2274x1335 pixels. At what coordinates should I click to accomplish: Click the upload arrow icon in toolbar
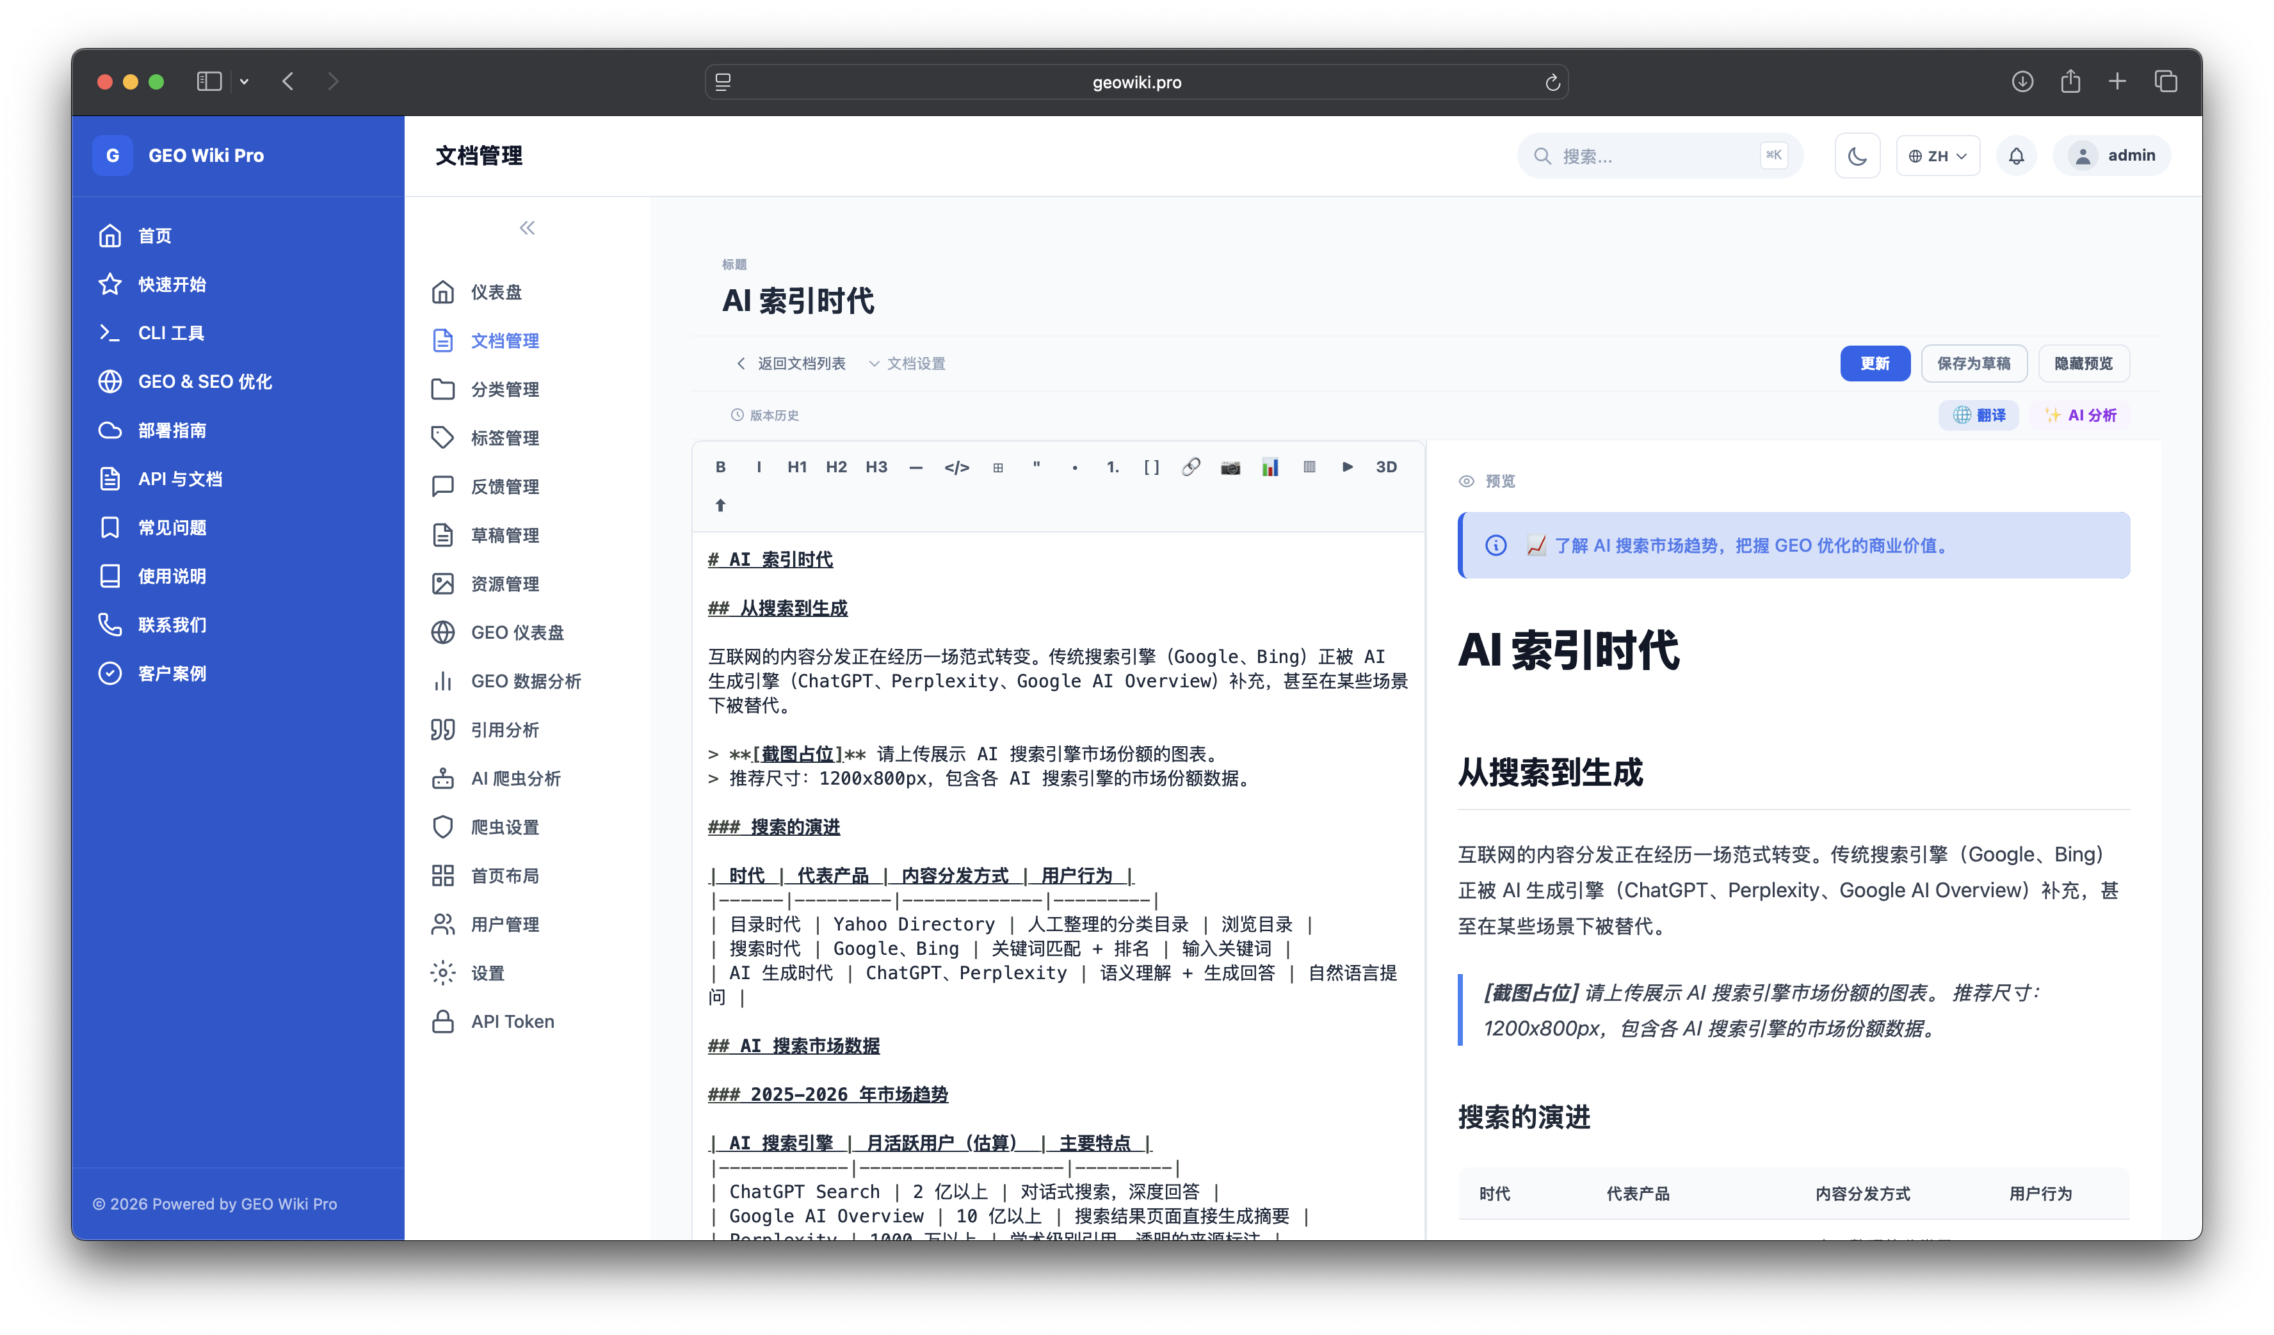[x=720, y=505]
